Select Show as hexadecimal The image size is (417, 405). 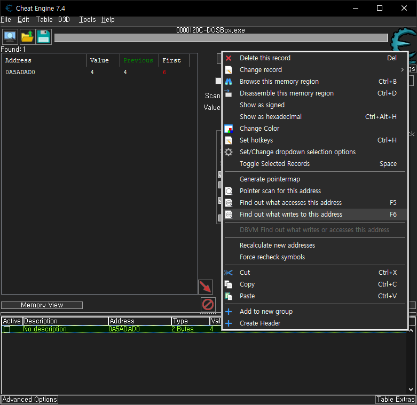(x=315, y=117)
